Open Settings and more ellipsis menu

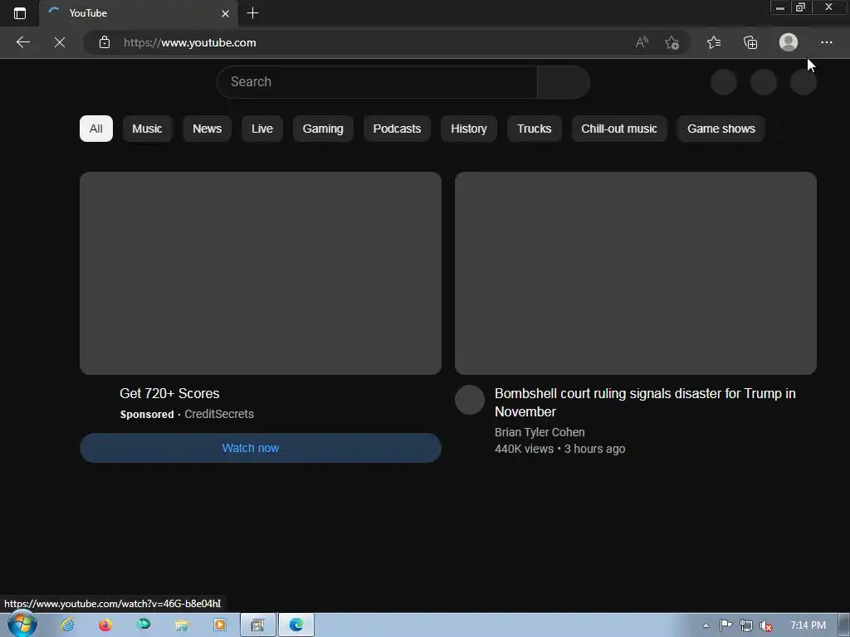(826, 42)
